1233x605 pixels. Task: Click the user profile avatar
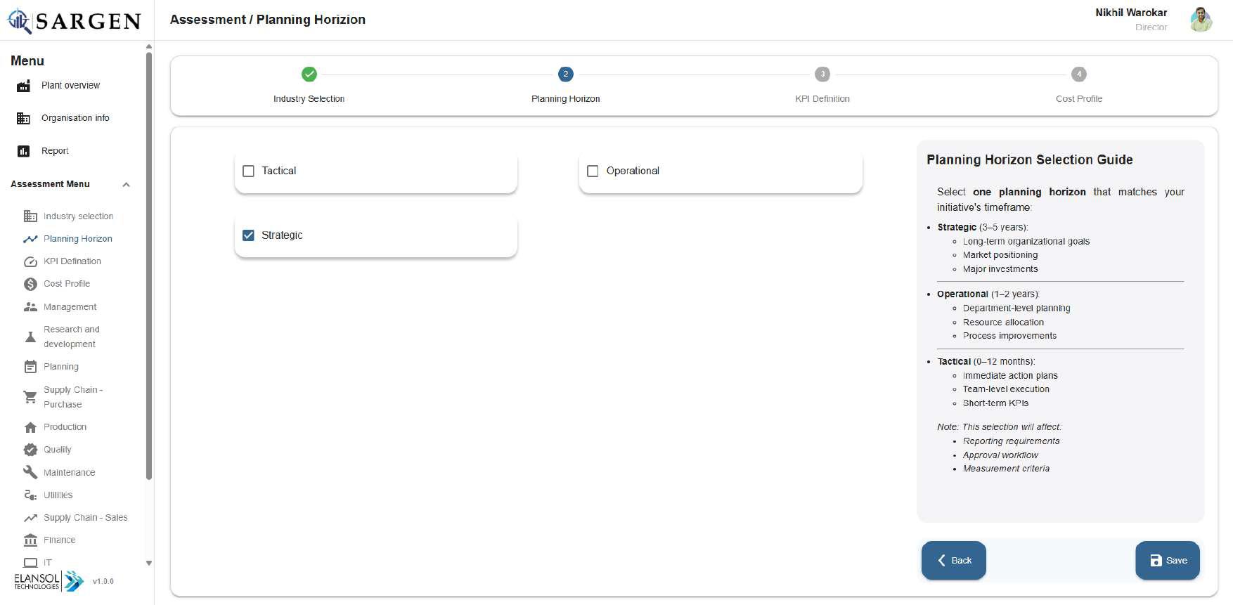1201,20
